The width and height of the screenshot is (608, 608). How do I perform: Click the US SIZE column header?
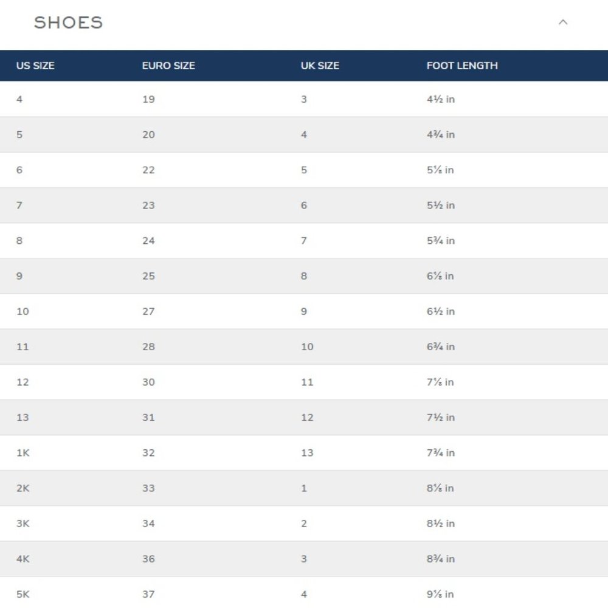tap(35, 66)
